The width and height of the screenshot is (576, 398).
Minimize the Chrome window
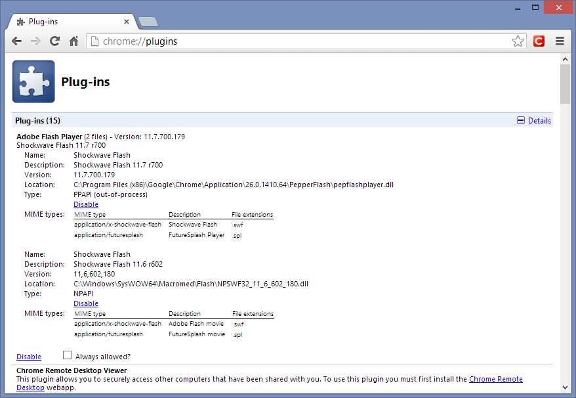pyautogui.click(x=518, y=8)
